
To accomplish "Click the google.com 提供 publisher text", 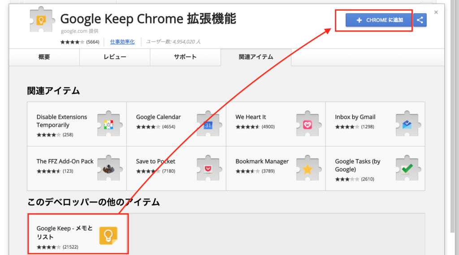I will point(80,31).
